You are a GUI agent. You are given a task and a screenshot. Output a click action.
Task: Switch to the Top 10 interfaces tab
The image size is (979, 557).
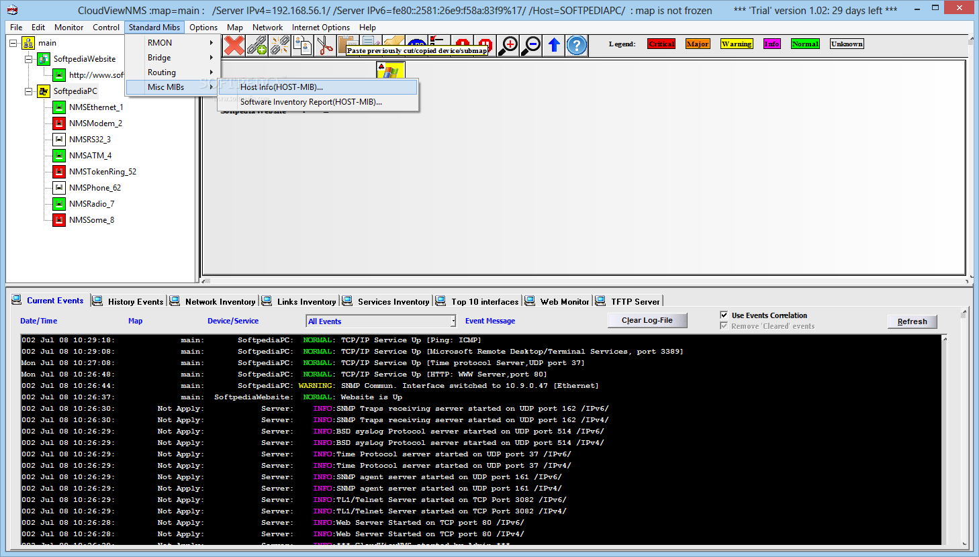(477, 301)
